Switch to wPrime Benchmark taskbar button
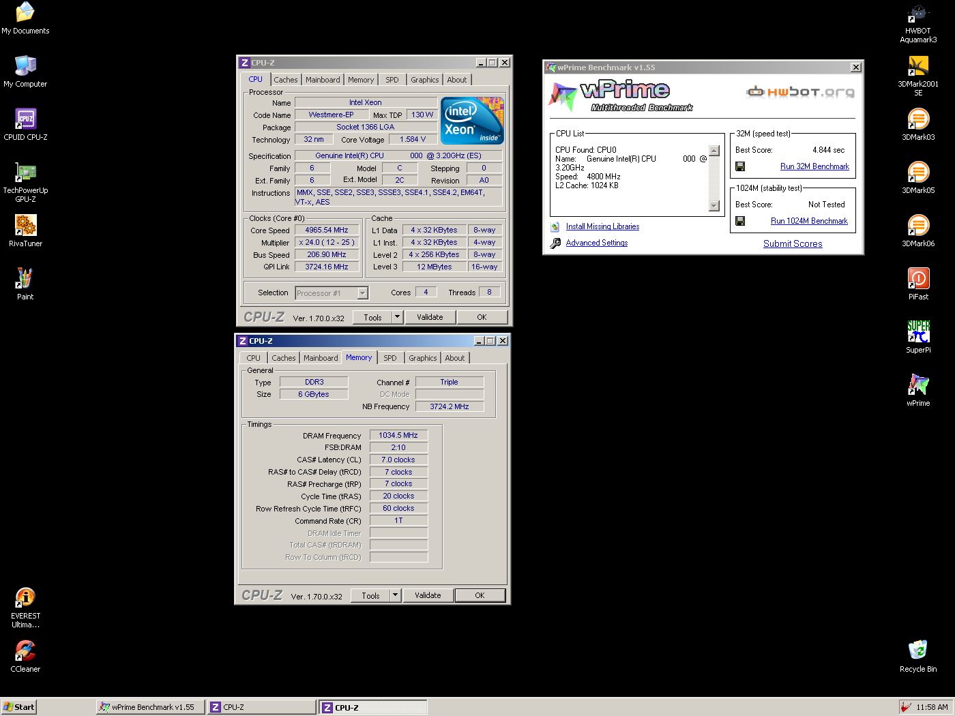 tap(149, 707)
